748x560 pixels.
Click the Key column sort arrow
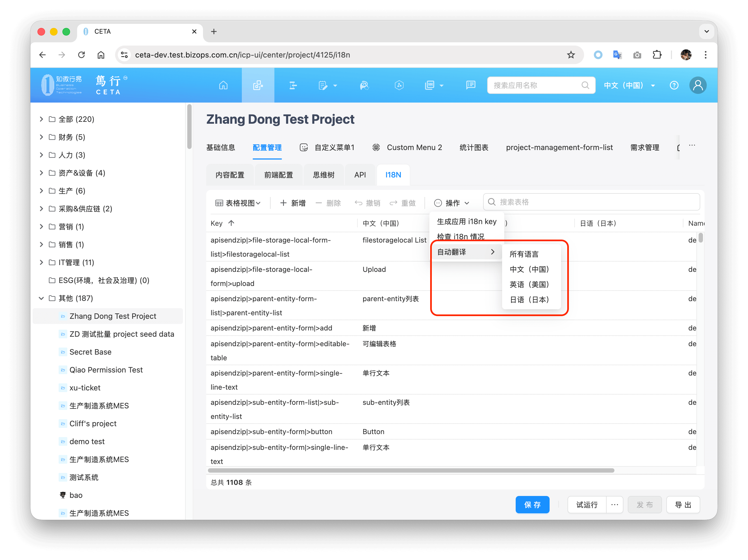[x=231, y=223]
